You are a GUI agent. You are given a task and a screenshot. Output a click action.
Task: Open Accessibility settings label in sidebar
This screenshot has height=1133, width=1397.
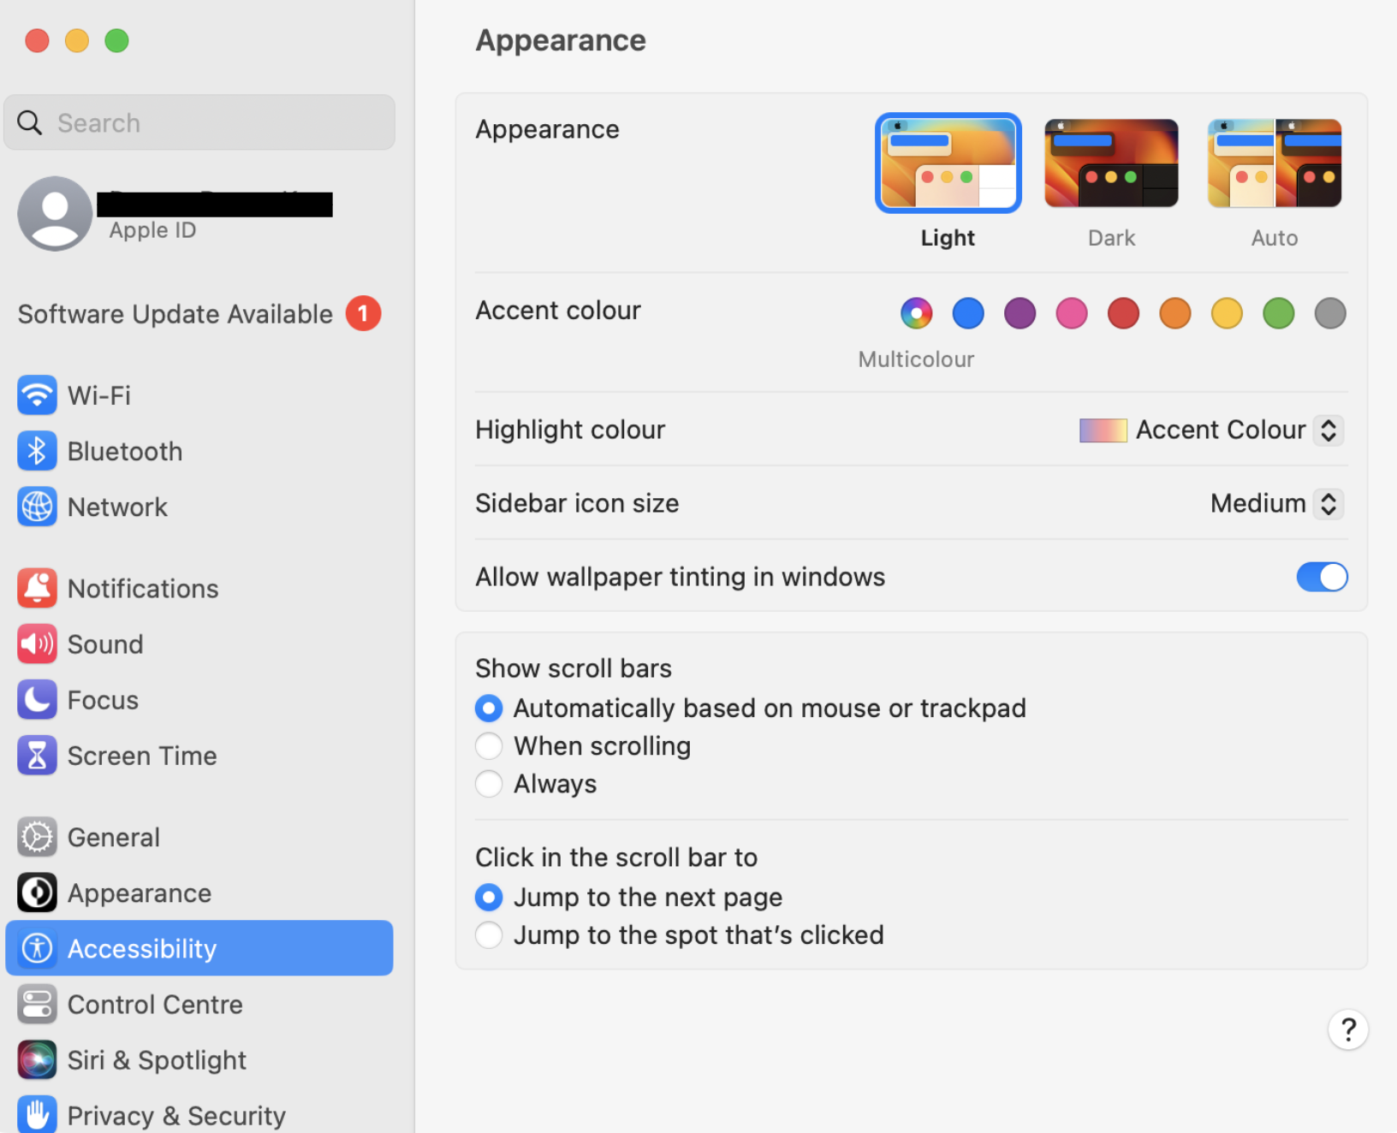coord(142,948)
